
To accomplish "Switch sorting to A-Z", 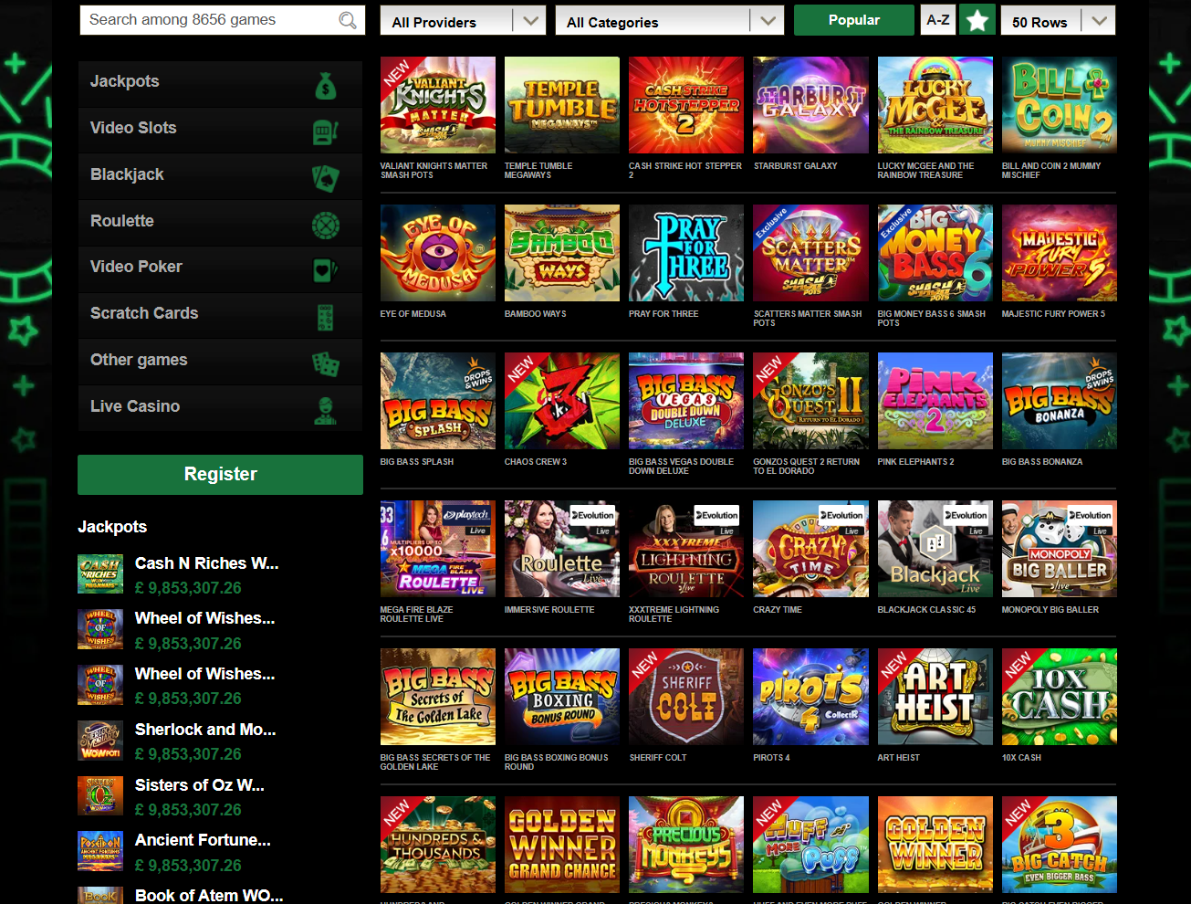I will (938, 20).
